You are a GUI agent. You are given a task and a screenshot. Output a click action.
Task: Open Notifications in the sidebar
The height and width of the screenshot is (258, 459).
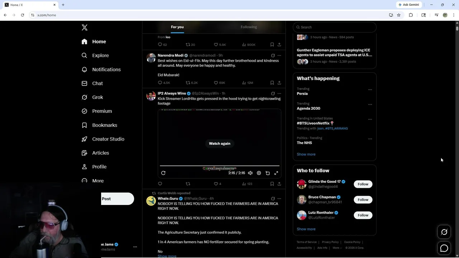(x=101, y=70)
